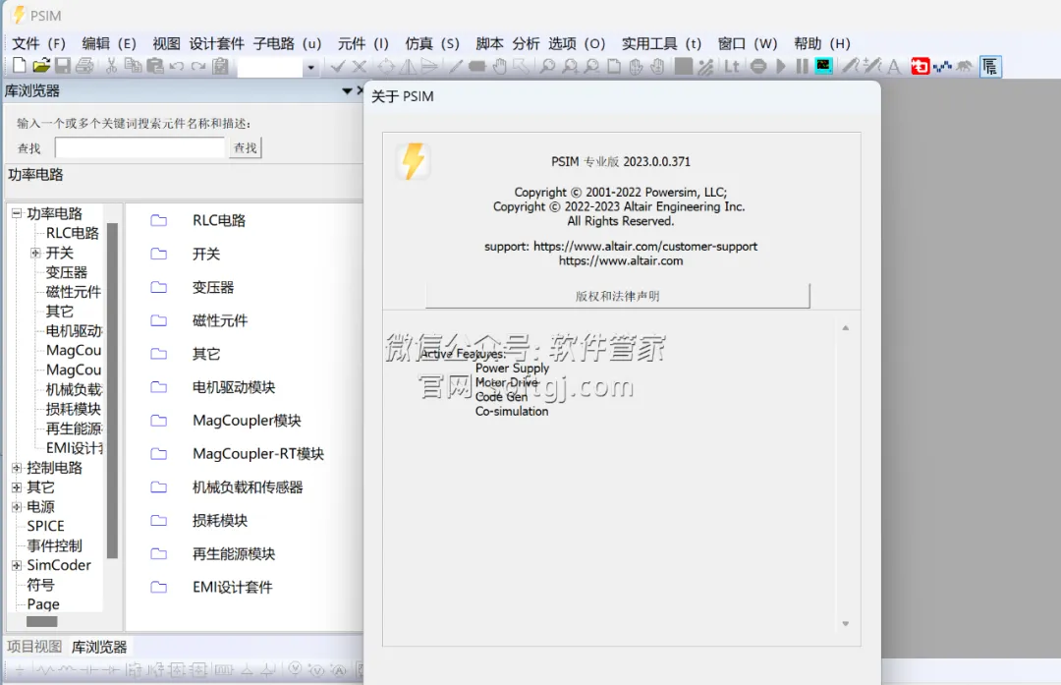Switch to the 项目视图 tab
This screenshot has width=1061, height=685.
click(34, 647)
